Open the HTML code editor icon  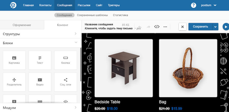coord(157,27)
